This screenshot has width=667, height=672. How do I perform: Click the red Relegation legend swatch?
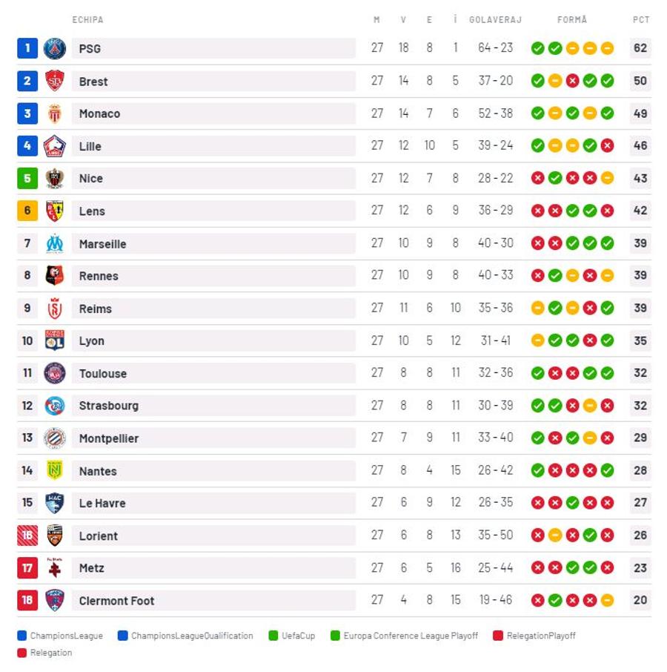coord(21,653)
